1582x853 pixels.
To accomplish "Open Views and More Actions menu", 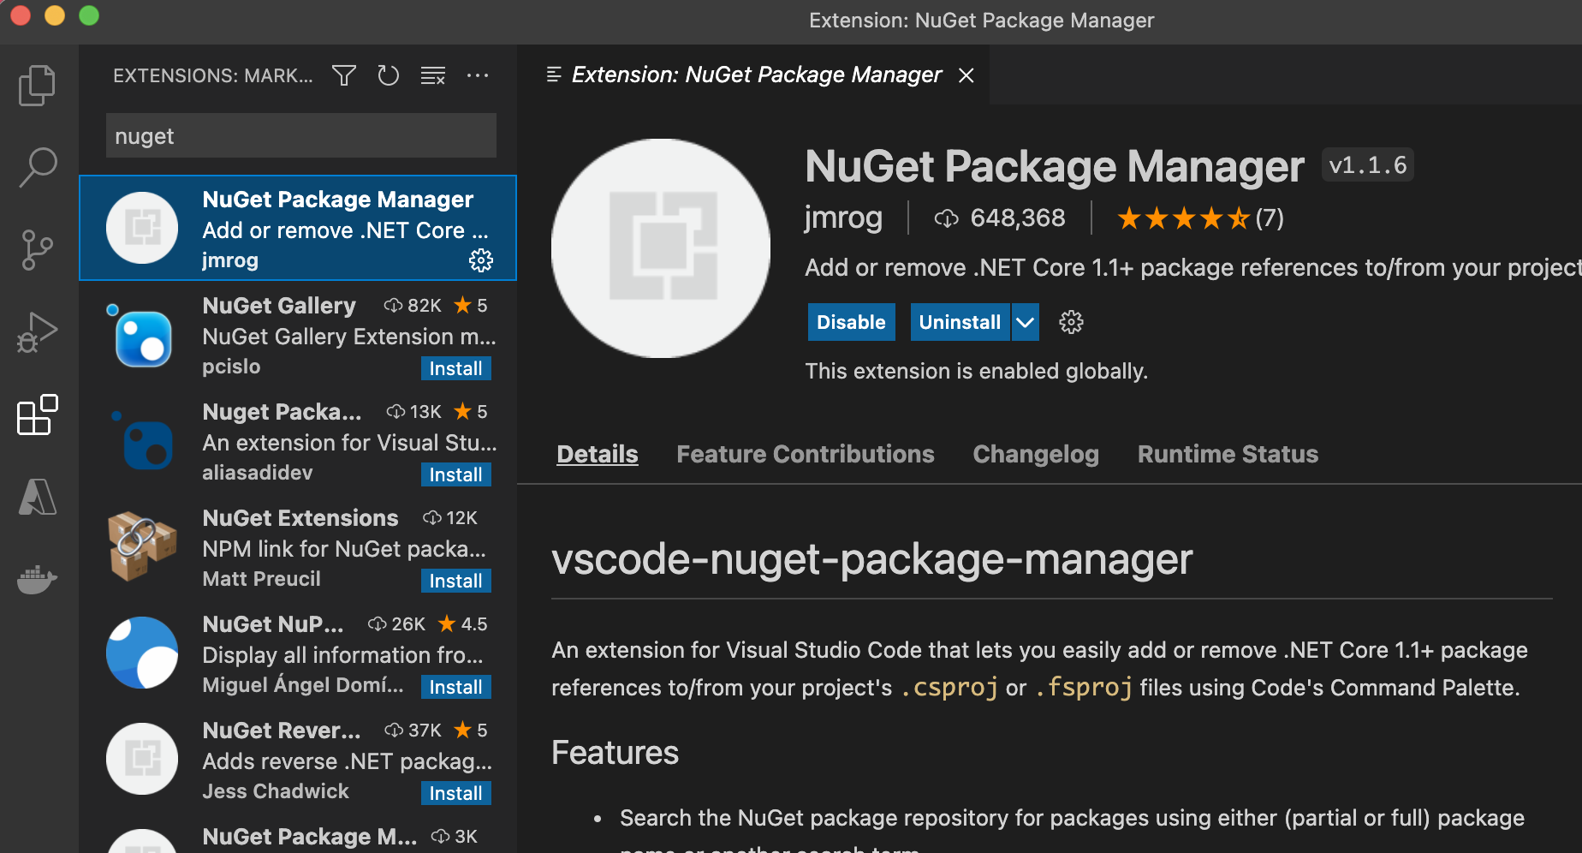I will tap(478, 76).
